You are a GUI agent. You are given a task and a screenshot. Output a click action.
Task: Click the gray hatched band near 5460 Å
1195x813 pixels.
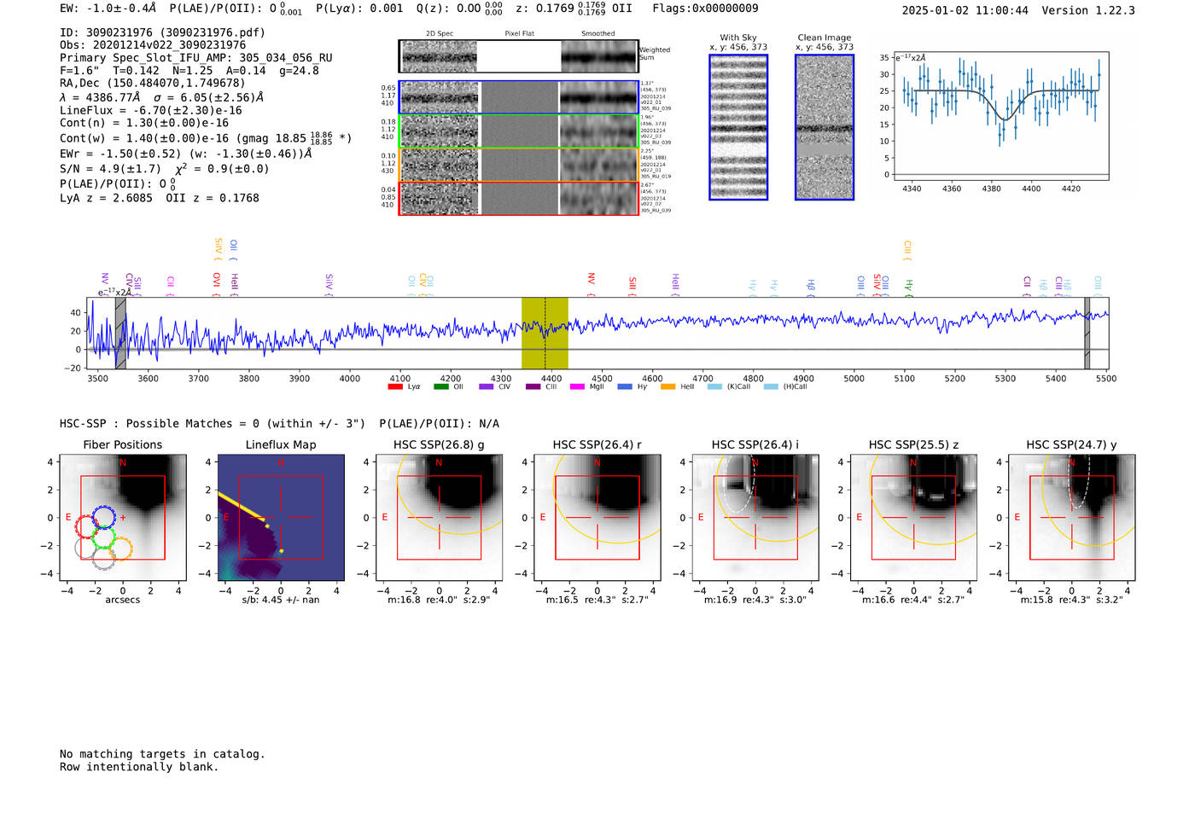[x=1087, y=333]
